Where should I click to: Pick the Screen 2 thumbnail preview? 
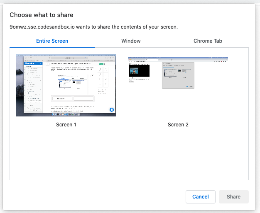pyautogui.click(x=178, y=73)
